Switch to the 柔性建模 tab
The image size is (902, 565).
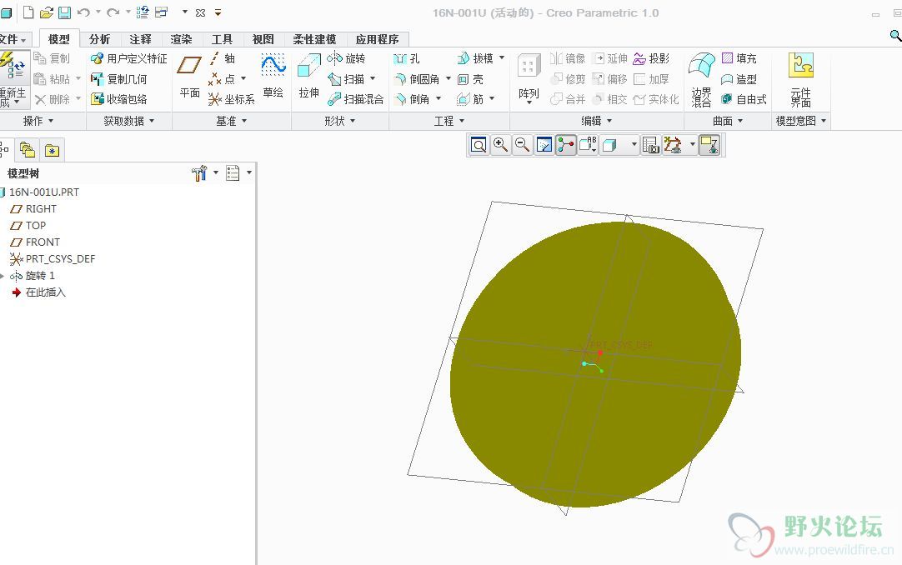[x=314, y=39]
